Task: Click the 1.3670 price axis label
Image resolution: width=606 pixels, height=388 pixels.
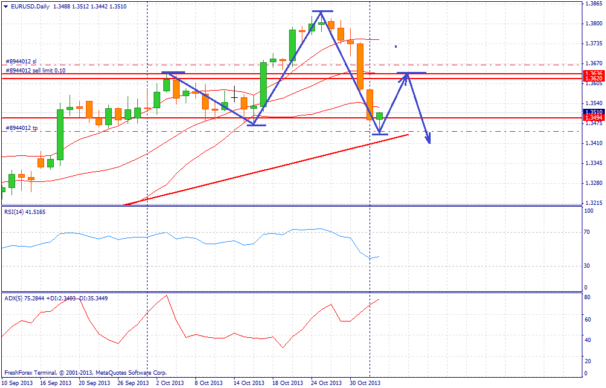Action: (x=594, y=63)
